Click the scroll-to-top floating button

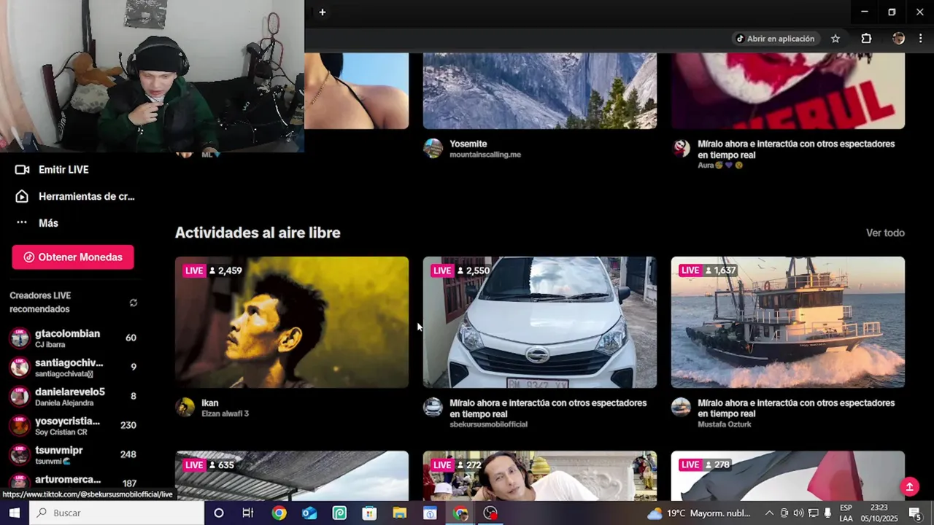click(909, 486)
